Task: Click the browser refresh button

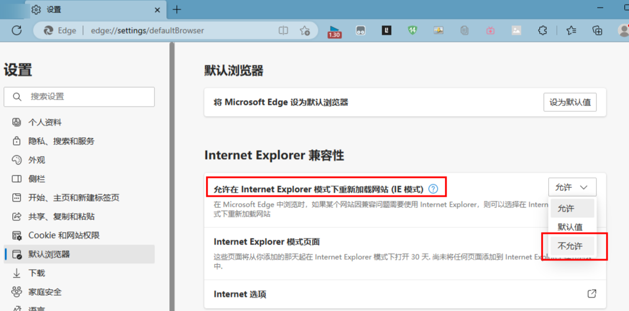Action: 17,31
